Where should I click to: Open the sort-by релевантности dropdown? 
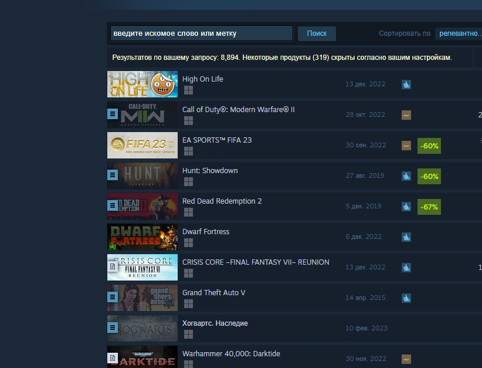tap(459, 33)
